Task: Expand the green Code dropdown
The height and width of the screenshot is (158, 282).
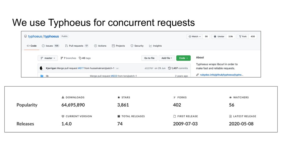Action: click(x=183, y=58)
